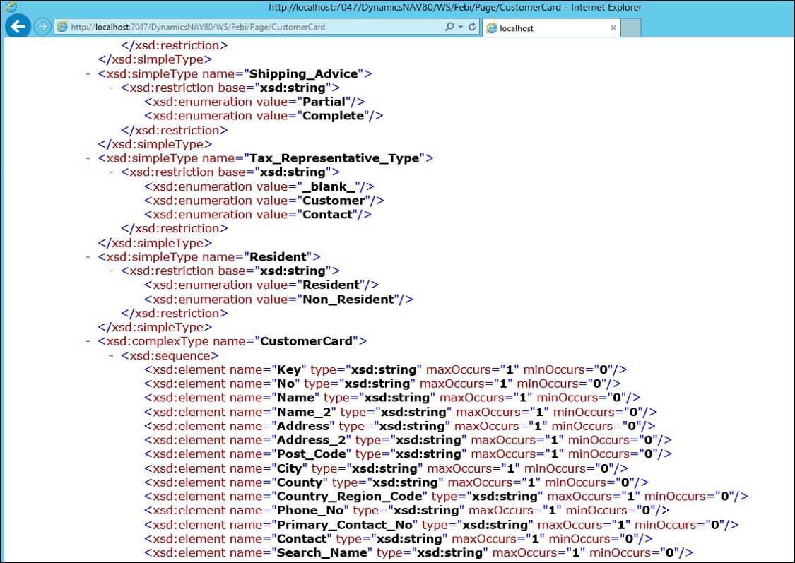Click the localhost tab's favicon
Viewport: 795px width, 563px height.
490,28
